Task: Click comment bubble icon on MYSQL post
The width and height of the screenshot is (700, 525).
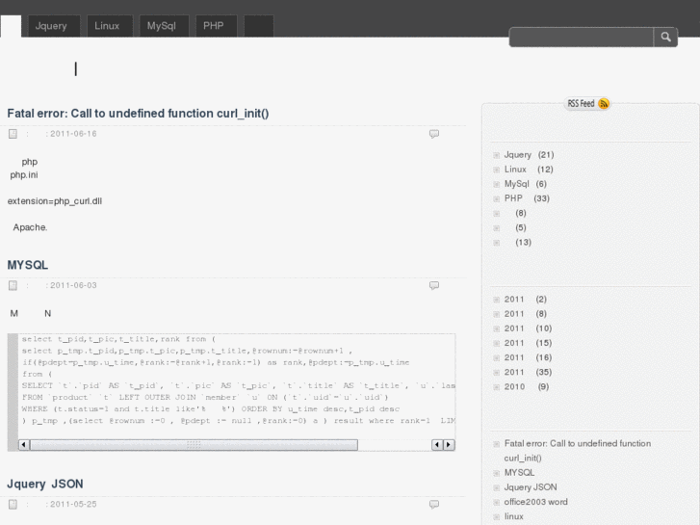Action: tap(434, 285)
